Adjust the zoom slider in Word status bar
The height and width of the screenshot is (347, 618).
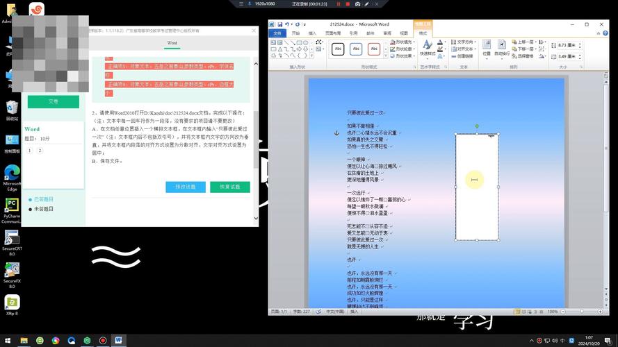click(580, 312)
